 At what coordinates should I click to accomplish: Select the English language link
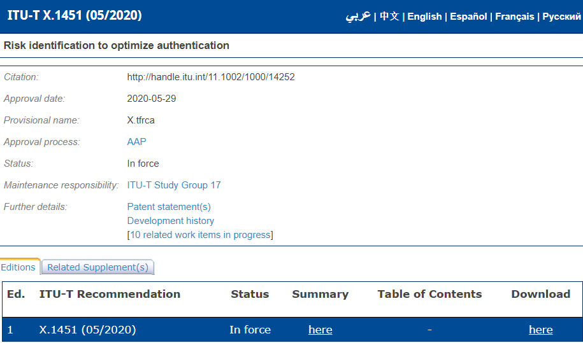click(x=424, y=17)
